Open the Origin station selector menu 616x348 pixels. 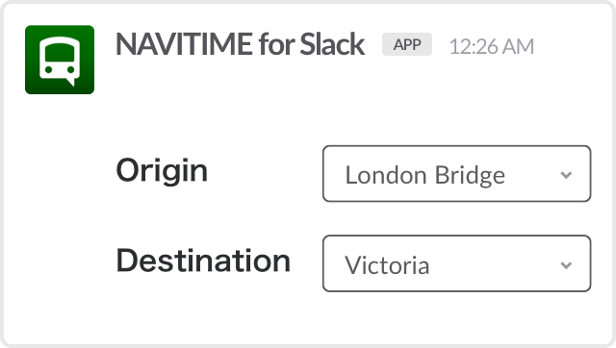(x=456, y=174)
